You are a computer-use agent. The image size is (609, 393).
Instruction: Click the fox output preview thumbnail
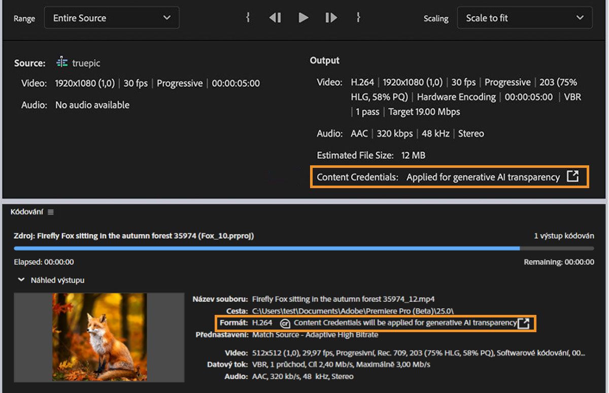(x=99, y=337)
